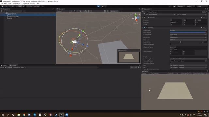Open the Assets menu
The image size is (209, 117).
[9, 4]
